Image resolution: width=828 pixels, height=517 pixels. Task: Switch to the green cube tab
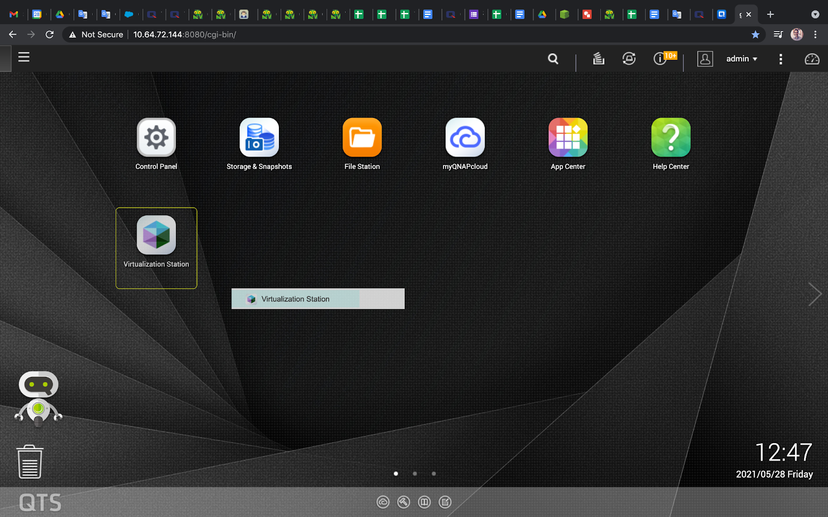pos(565,14)
